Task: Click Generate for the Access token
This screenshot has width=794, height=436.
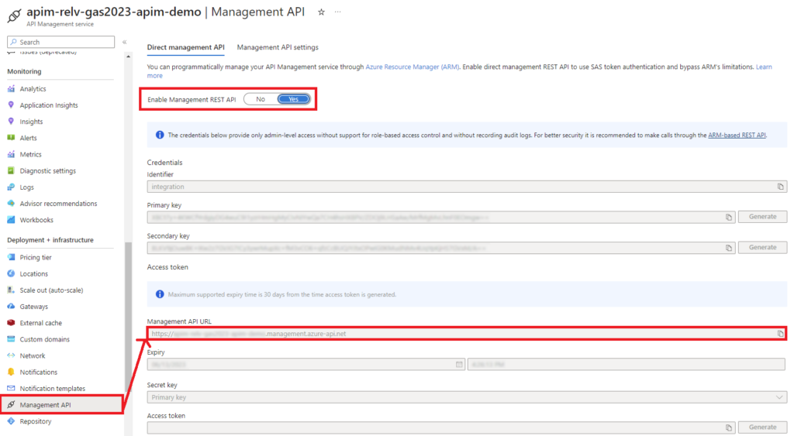Action: pos(762,427)
